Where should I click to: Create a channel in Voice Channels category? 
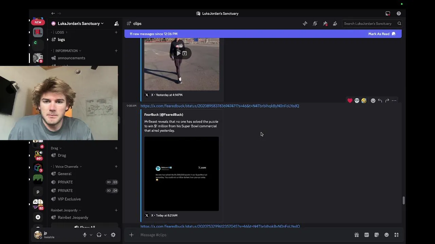click(x=116, y=166)
